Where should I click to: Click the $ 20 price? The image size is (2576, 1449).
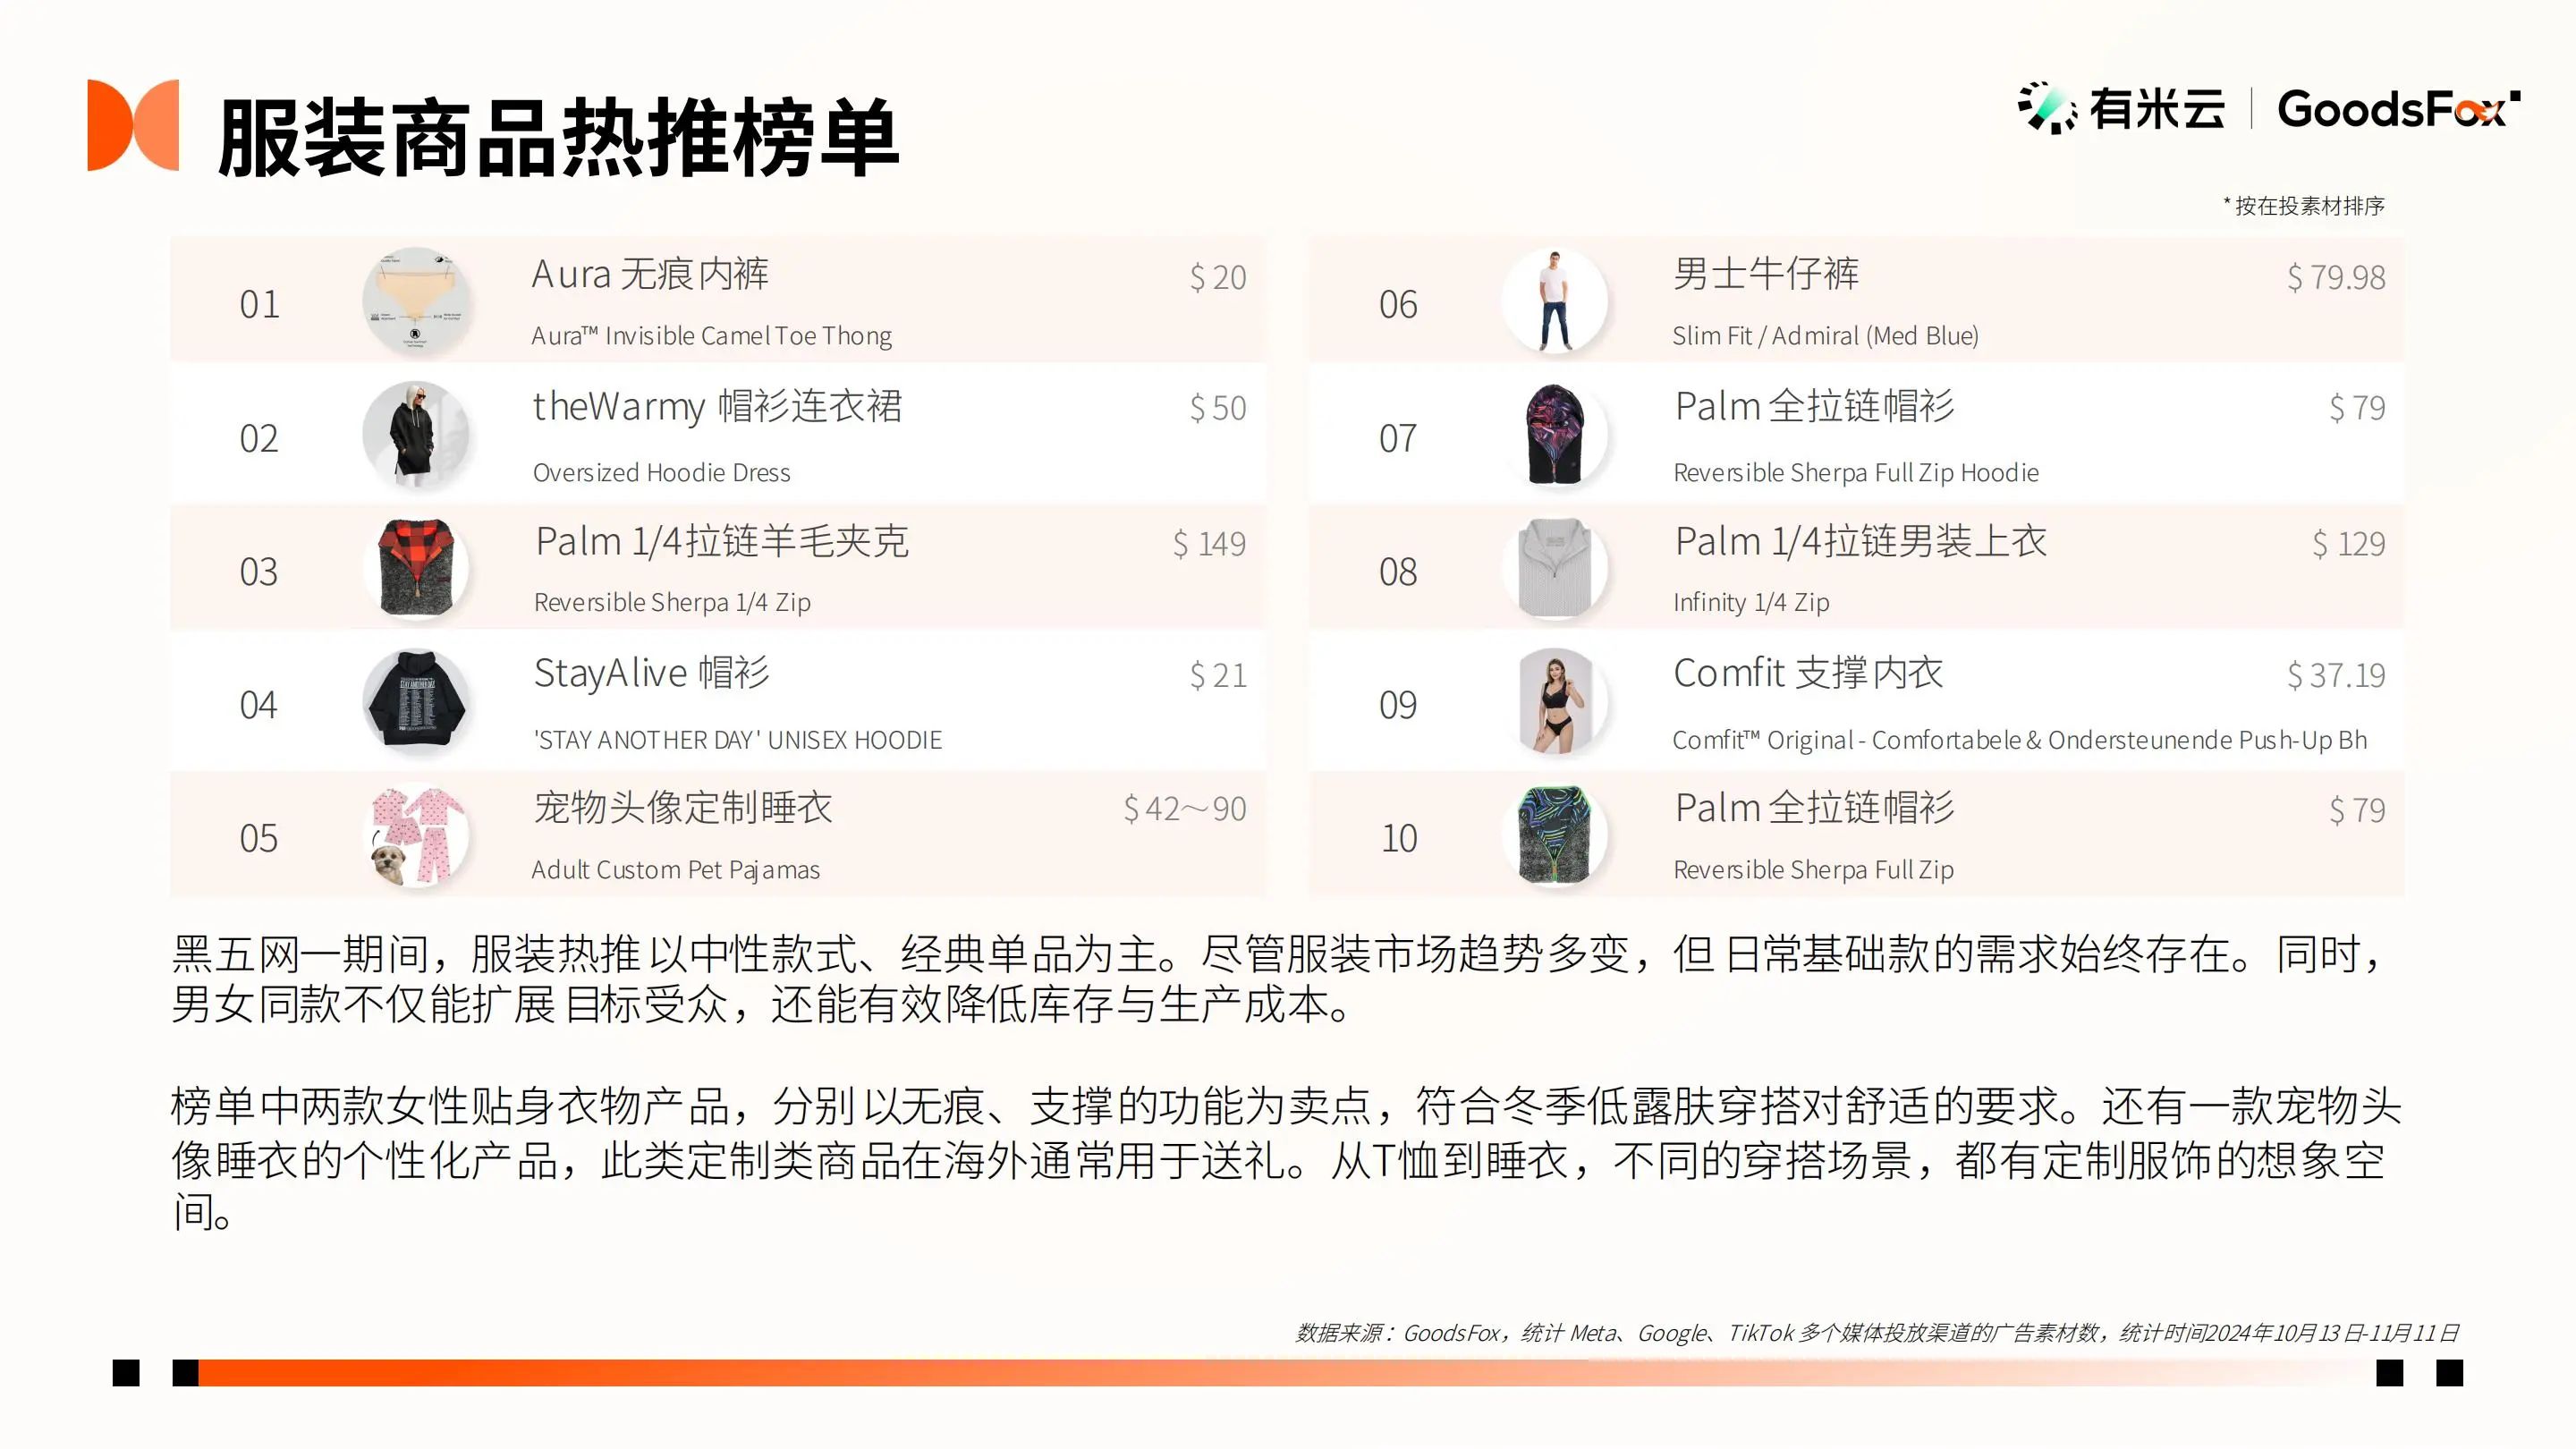(x=1218, y=277)
